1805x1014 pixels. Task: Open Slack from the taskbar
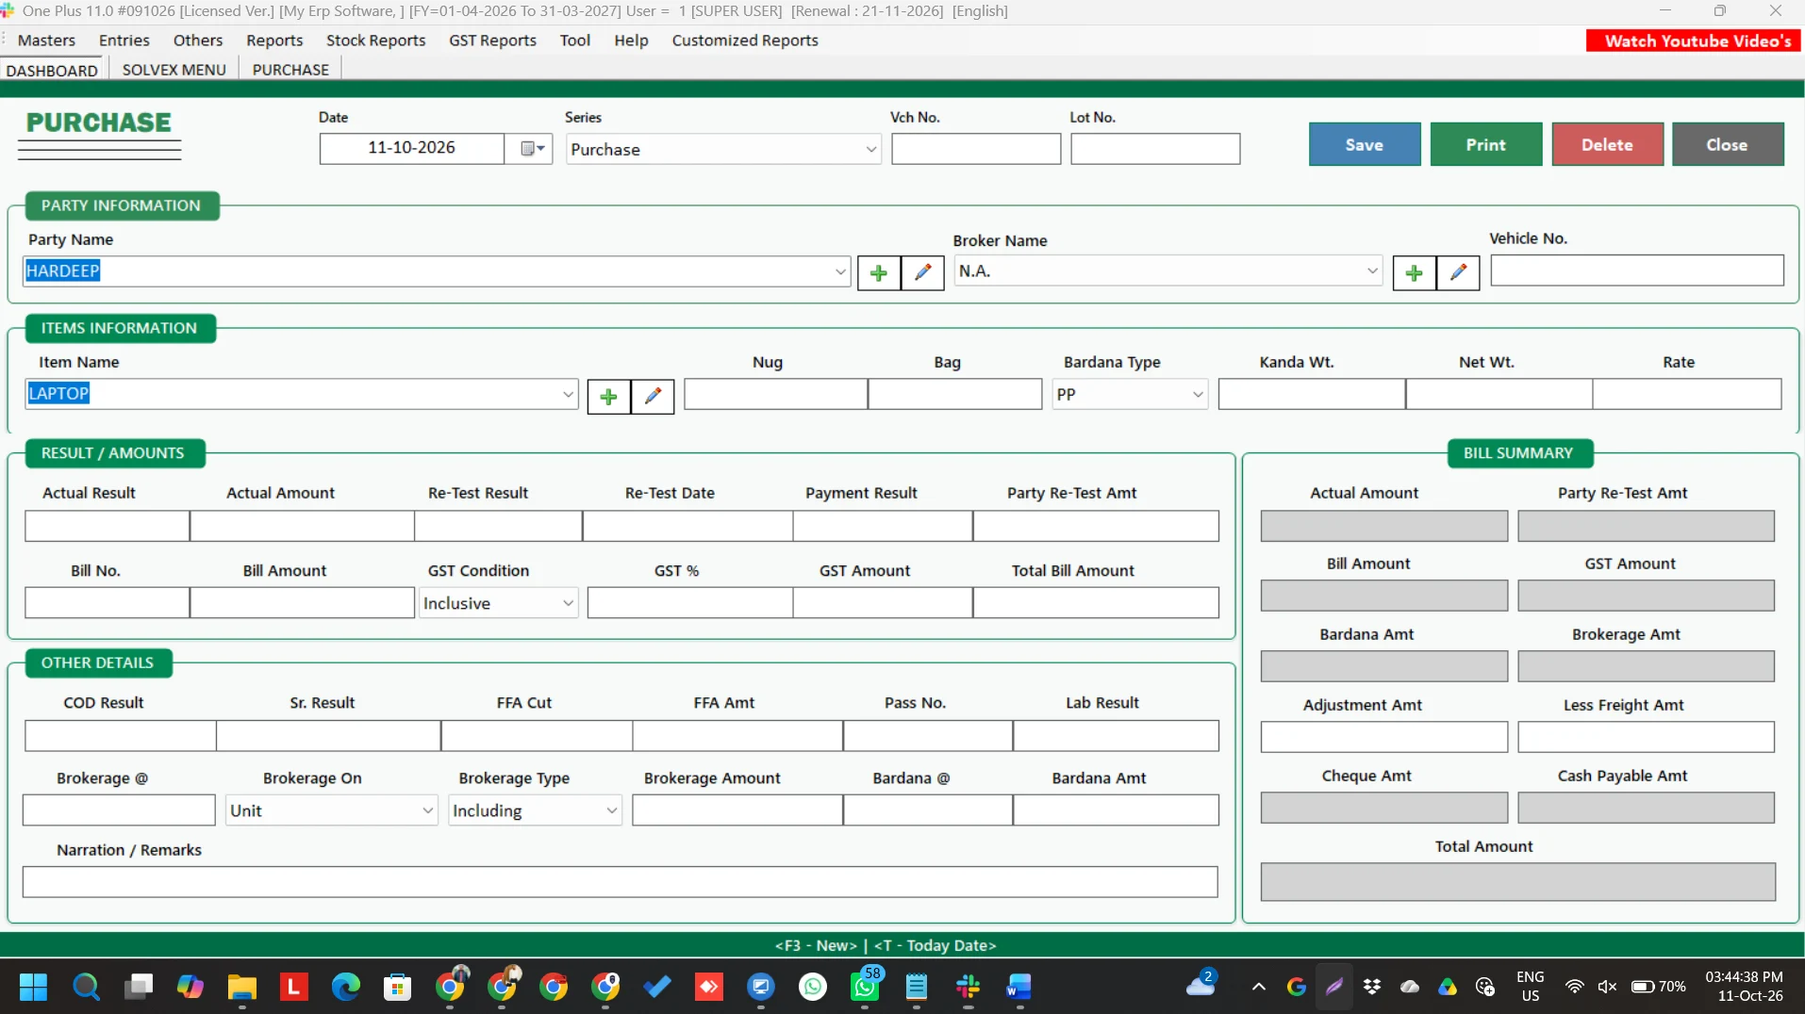point(968,987)
